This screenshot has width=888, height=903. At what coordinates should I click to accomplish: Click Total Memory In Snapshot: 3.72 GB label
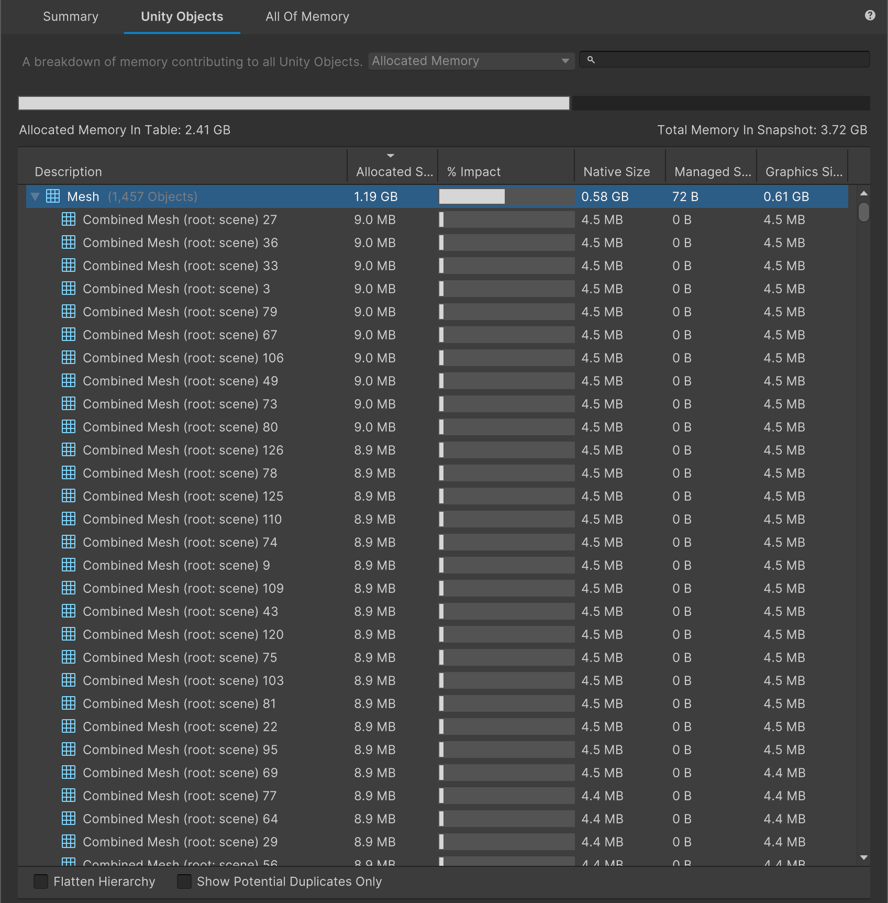(x=762, y=130)
